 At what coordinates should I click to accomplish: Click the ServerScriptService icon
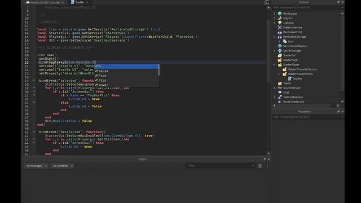point(280,46)
